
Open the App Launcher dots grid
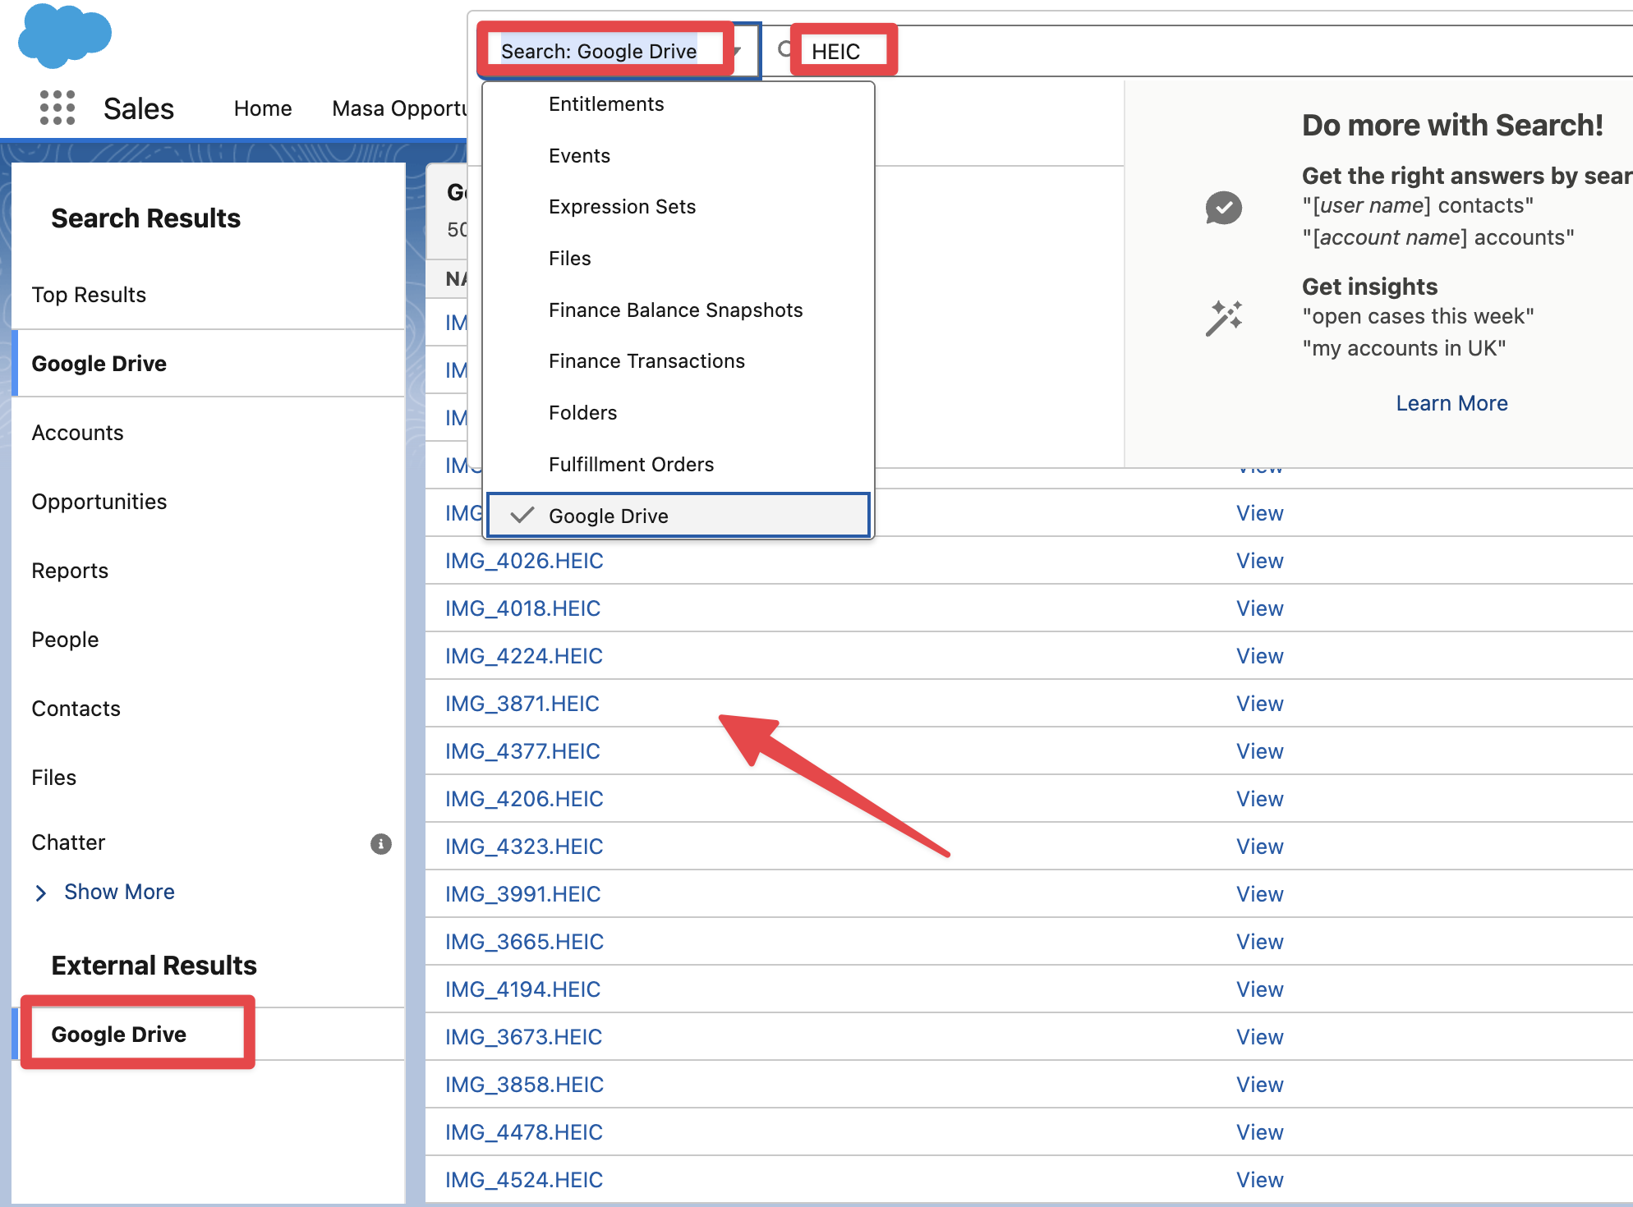pos(57,108)
